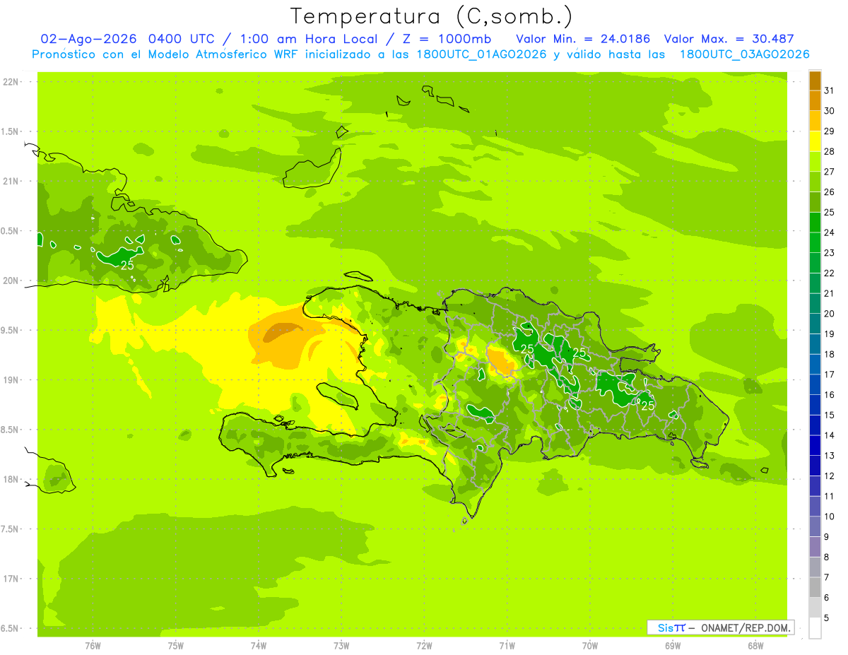848x655 pixels.
Task: Pick the white swatch below colorbar label 5
Action: pos(815,628)
